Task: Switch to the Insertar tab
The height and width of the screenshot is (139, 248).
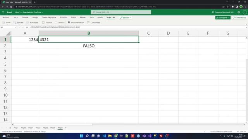Action: (x=25, y=17)
